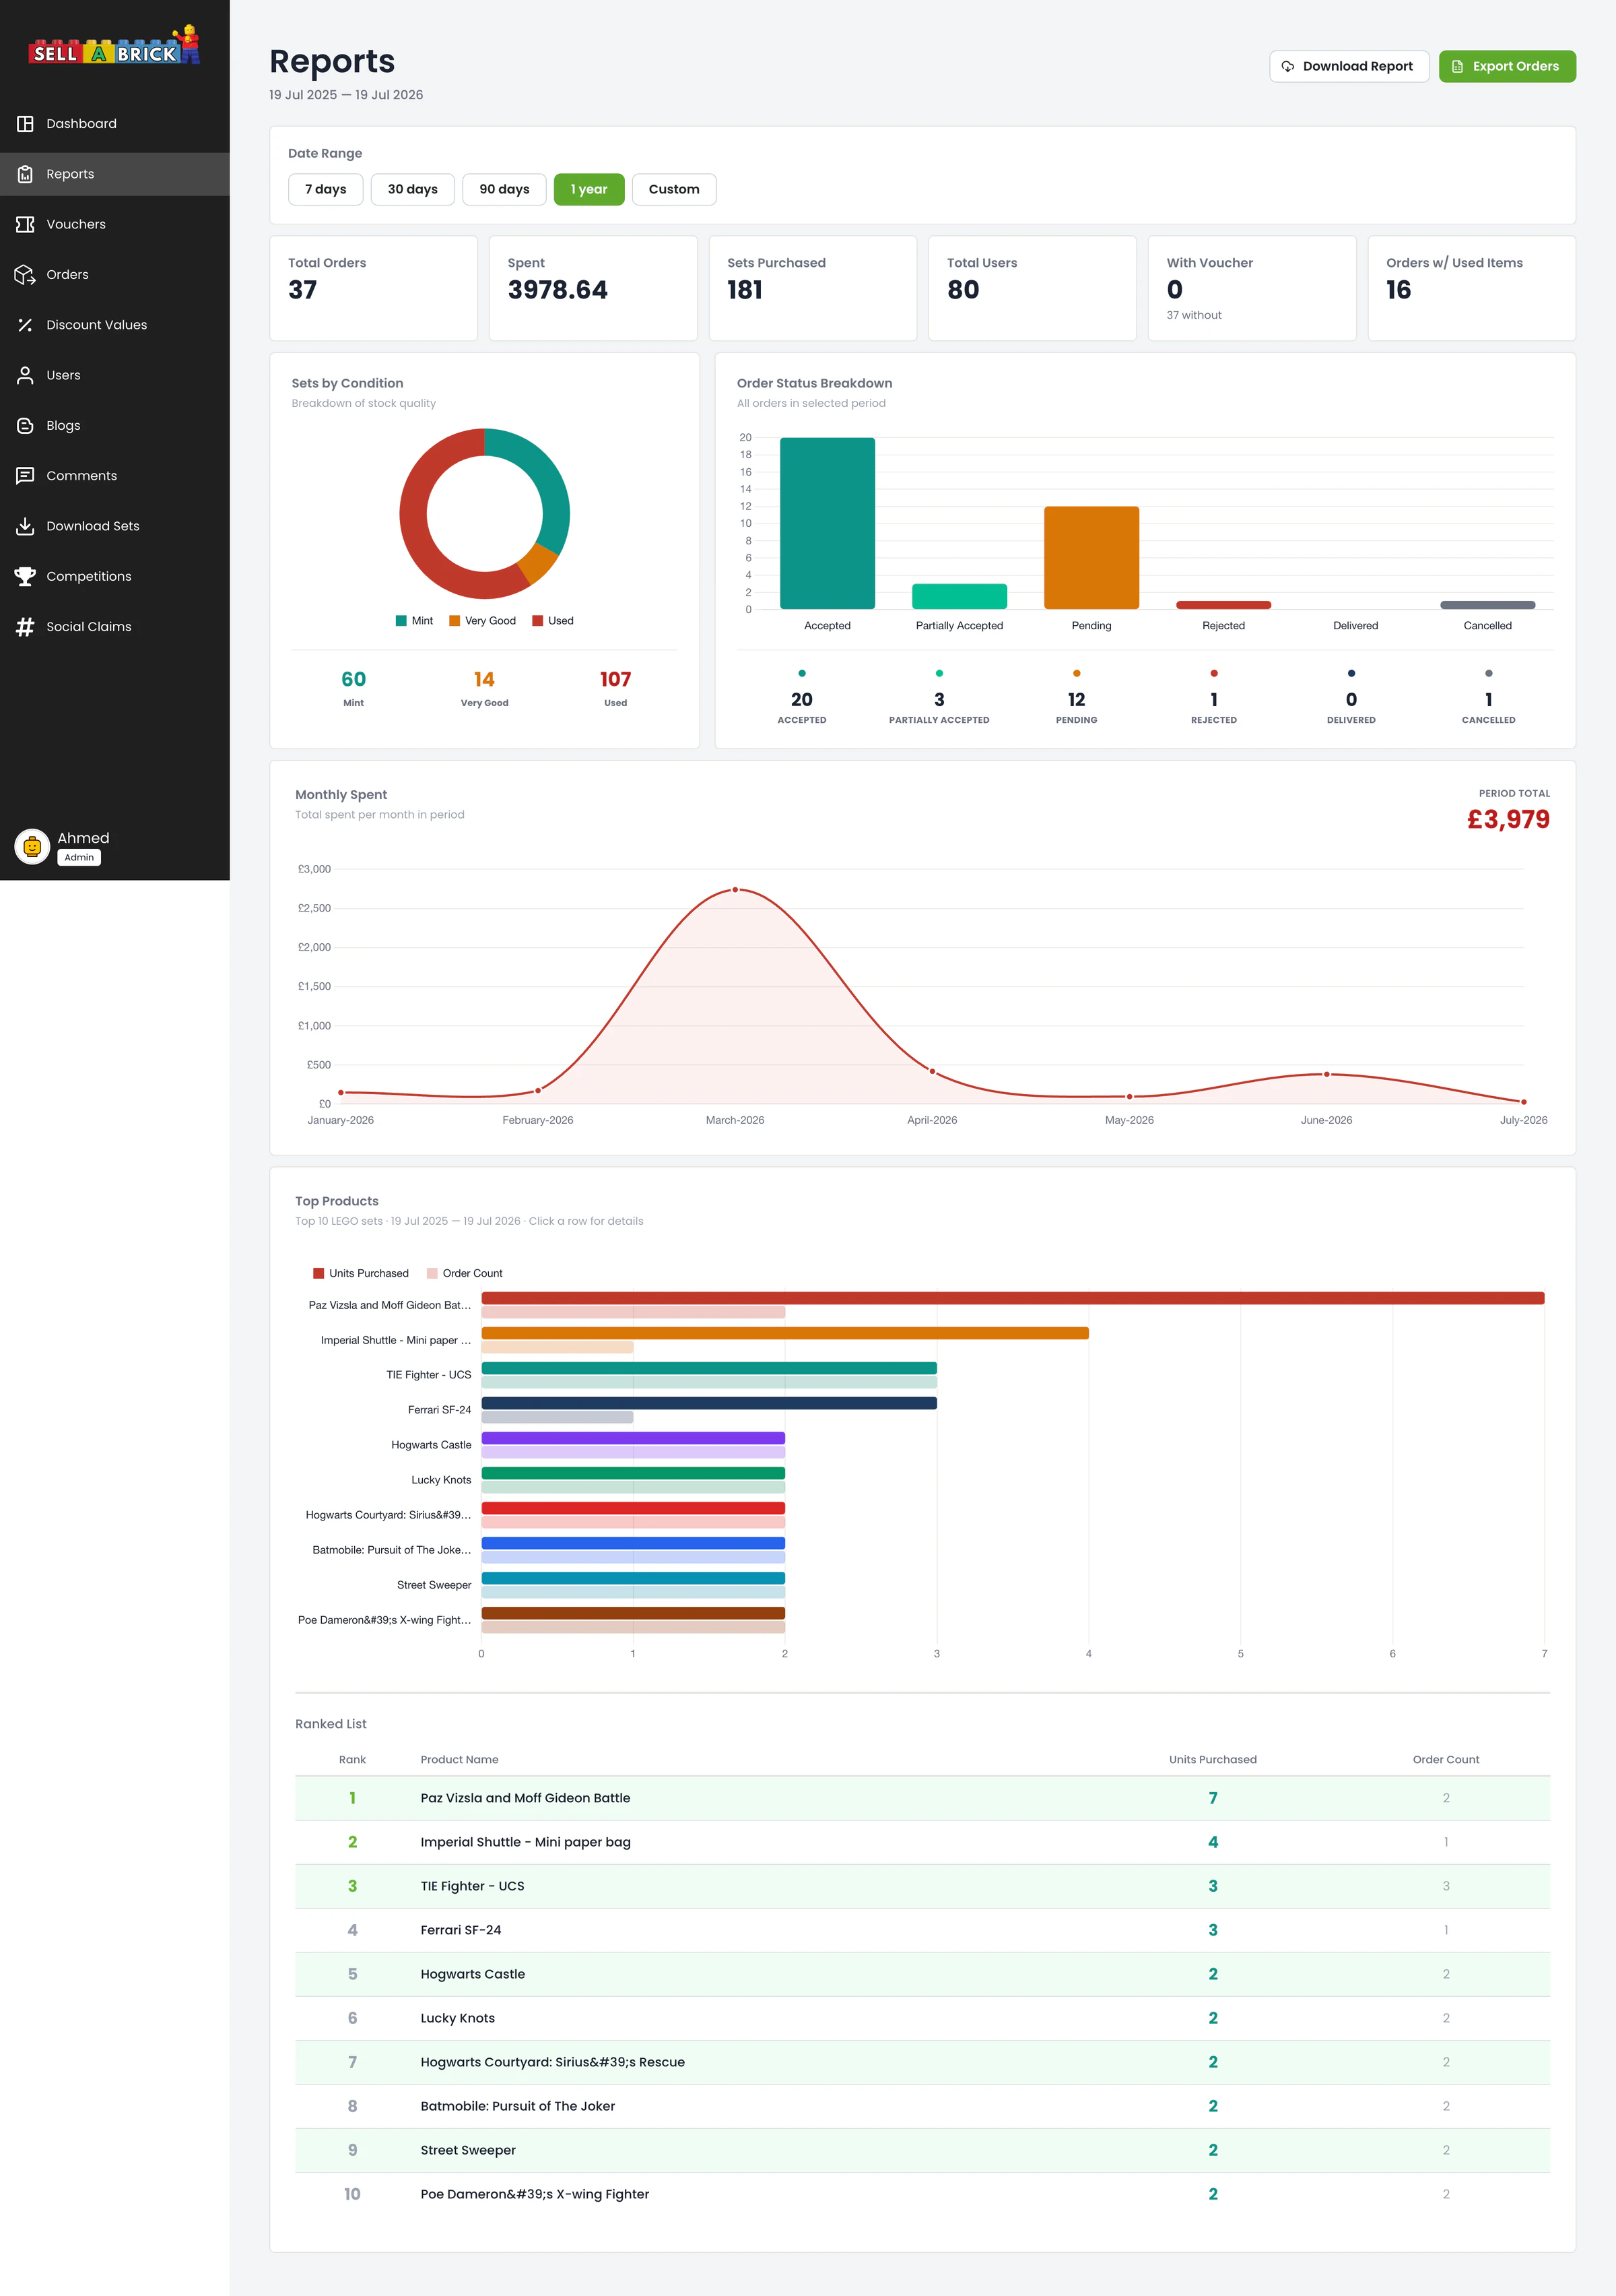This screenshot has width=1616, height=2296.
Task: Open the Users menu entry
Action: 115,375
